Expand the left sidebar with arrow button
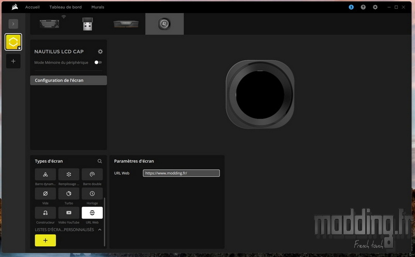Image resolution: width=415 pixels, height=257 pixels. point(13,24)
